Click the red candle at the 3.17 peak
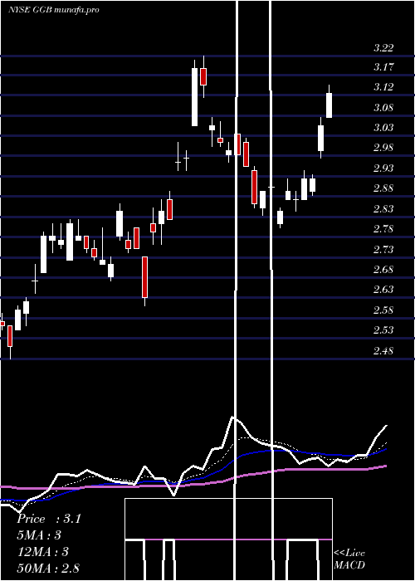The image size is (415, 581). [203, 76]
